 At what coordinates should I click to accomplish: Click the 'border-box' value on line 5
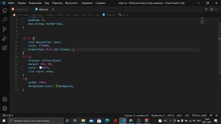pos(54,24)
